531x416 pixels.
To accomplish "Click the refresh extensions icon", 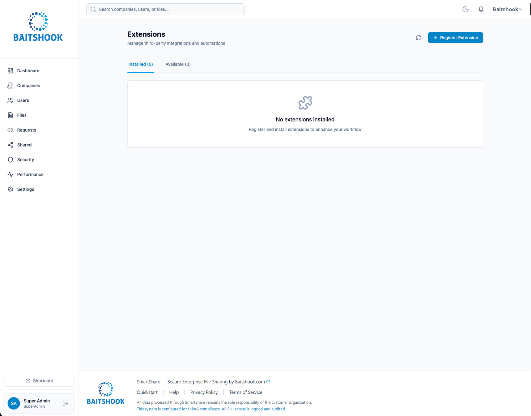I will [x=418, y=38].
